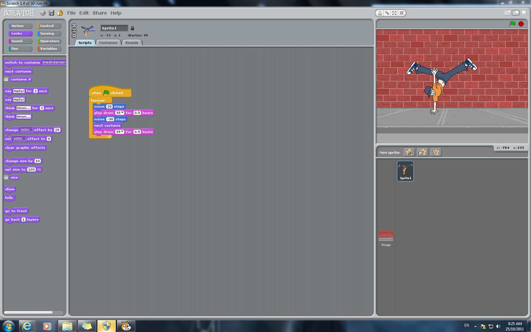Click the volume speaker tray icon

tap(498, 326)
